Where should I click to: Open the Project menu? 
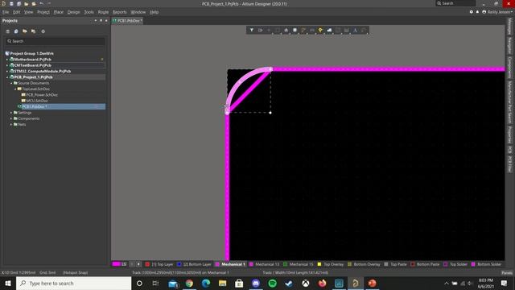43,12
